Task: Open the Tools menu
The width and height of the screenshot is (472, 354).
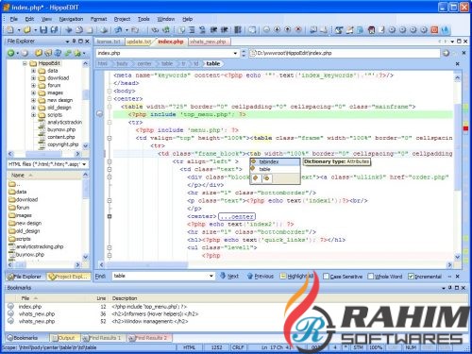Action: (143, 19)
